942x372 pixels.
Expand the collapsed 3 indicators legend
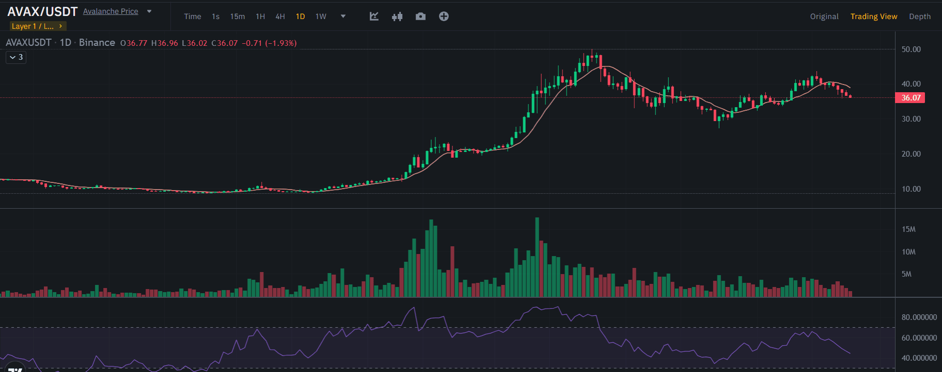coord(16,57)
